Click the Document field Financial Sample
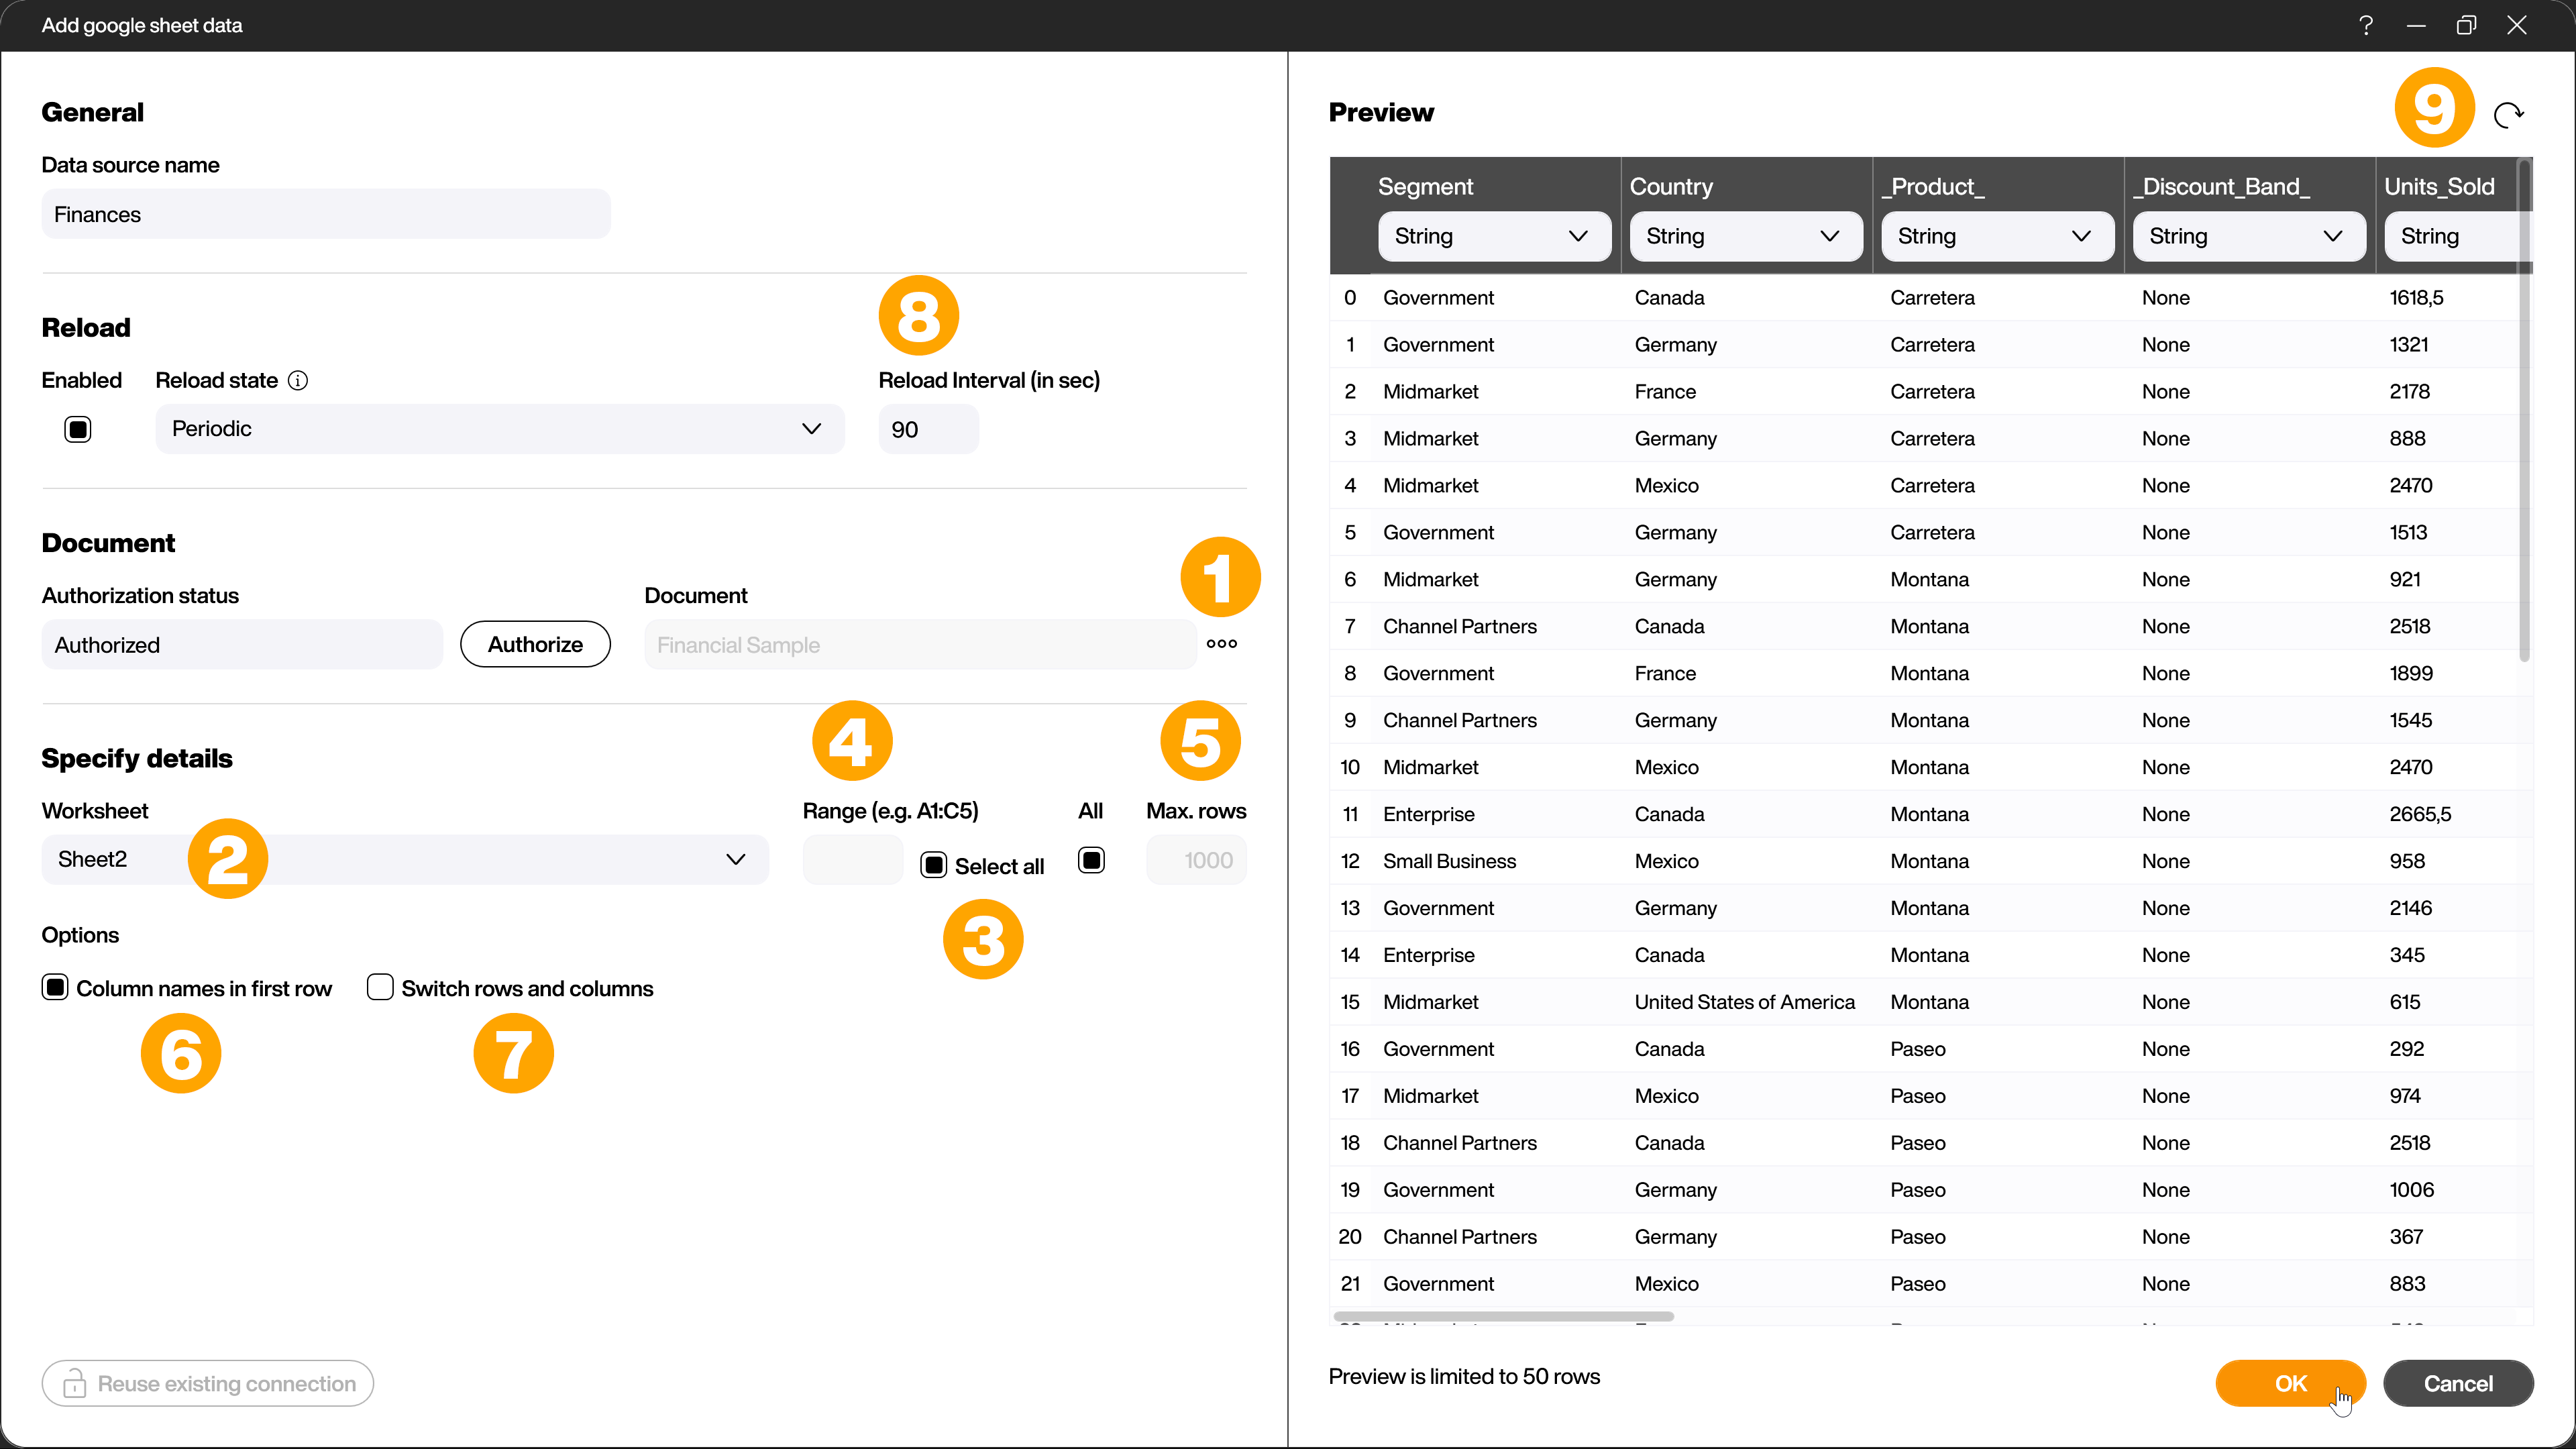This screenshot has width=2576, height=1449. (x=920, y=645)
